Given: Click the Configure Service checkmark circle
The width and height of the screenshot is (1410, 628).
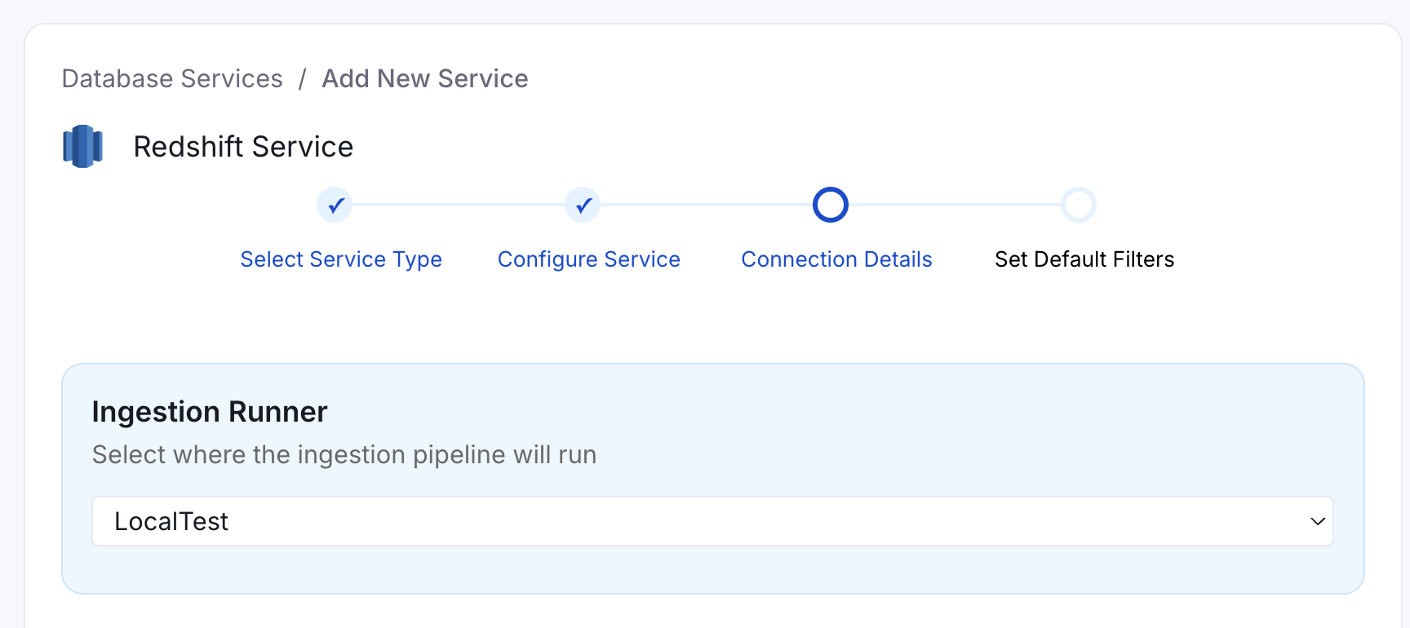Looking at the screenshot, I should (x=583, y=205).
